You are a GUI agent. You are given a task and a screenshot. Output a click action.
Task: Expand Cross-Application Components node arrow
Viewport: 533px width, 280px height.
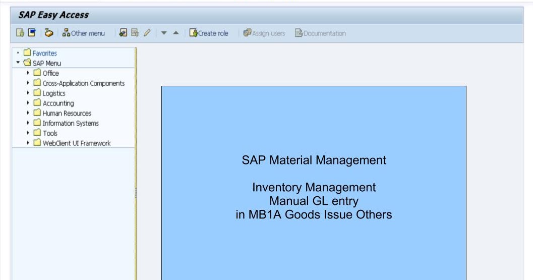point(28,83)
